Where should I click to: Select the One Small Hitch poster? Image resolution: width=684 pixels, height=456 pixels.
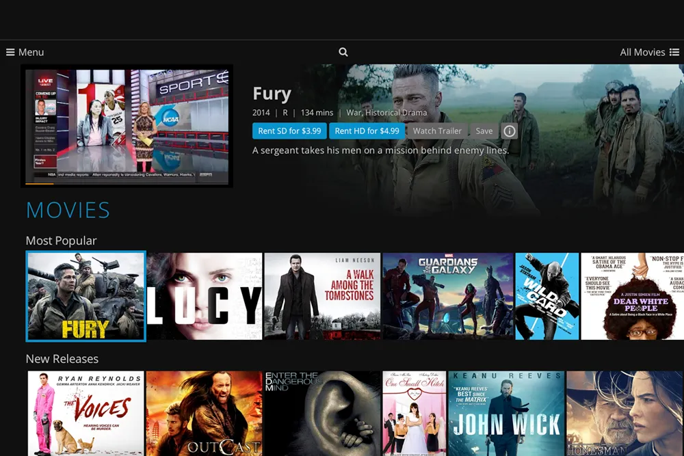pyautogui.click(x=415, y=414)
